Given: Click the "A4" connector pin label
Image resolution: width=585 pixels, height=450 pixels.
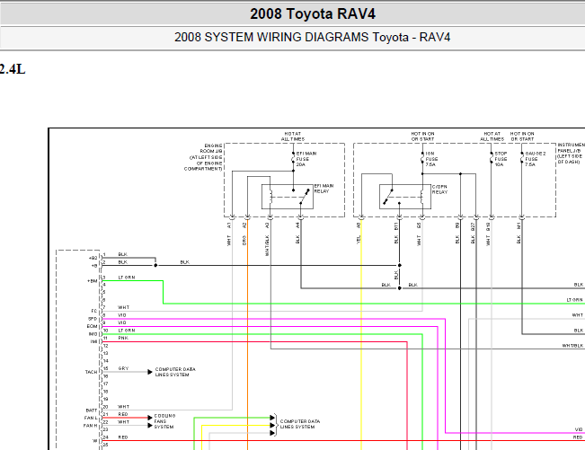Looking at the screenshot, I should pyautogui.click(x=297, y=225).
